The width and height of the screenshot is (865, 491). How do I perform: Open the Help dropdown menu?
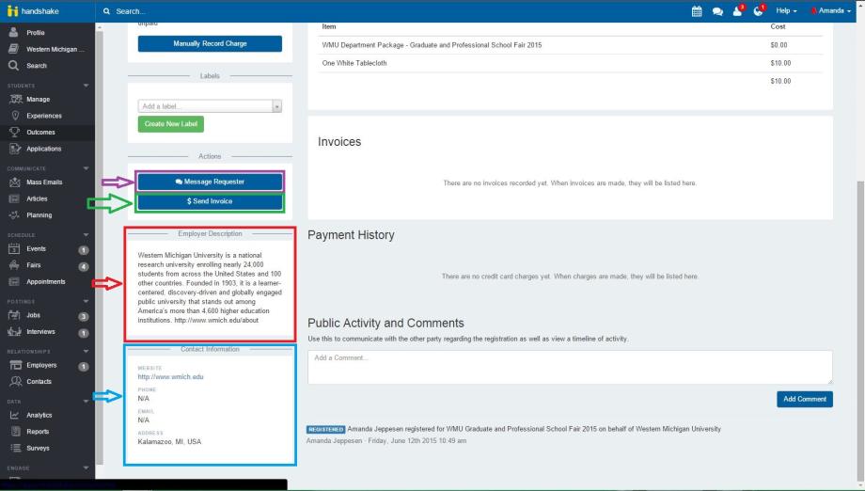[786, 10]
